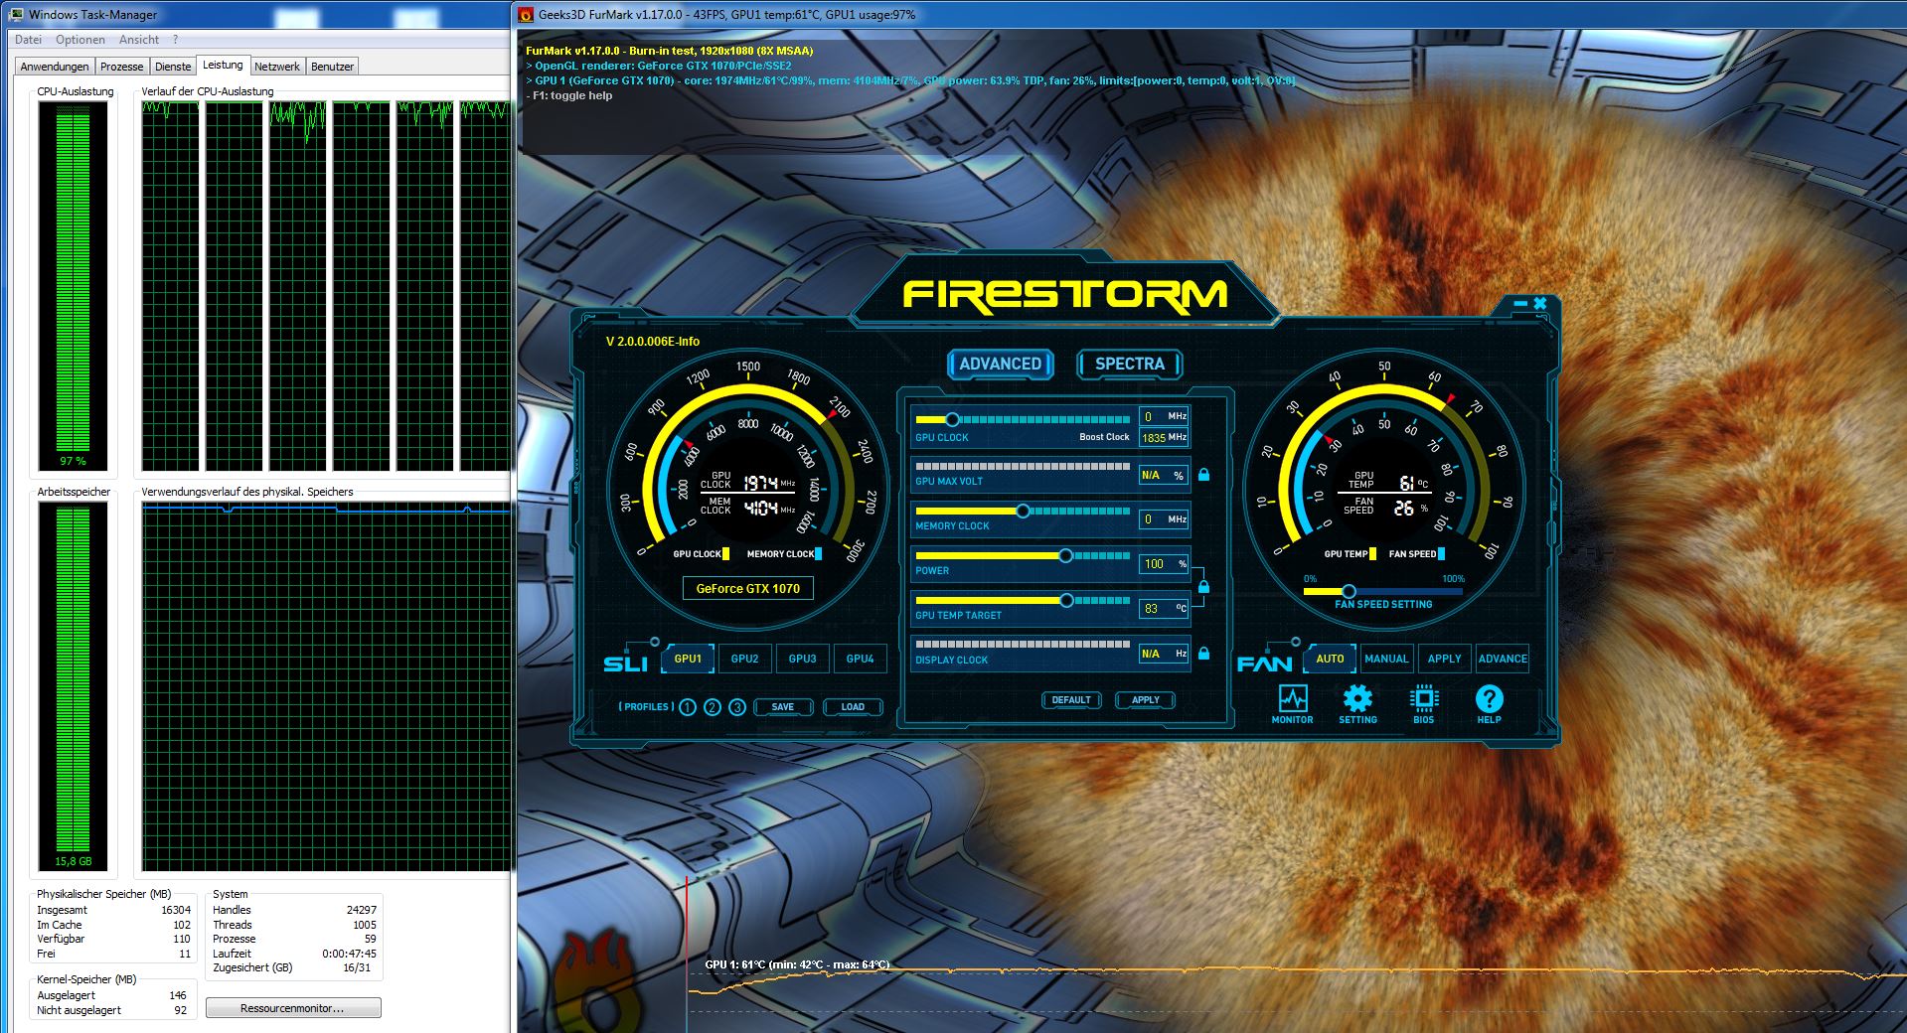Viewport: 1907px width, 1033px height.
Task: Click the Power slider handle
Action: pos(1065,555)
